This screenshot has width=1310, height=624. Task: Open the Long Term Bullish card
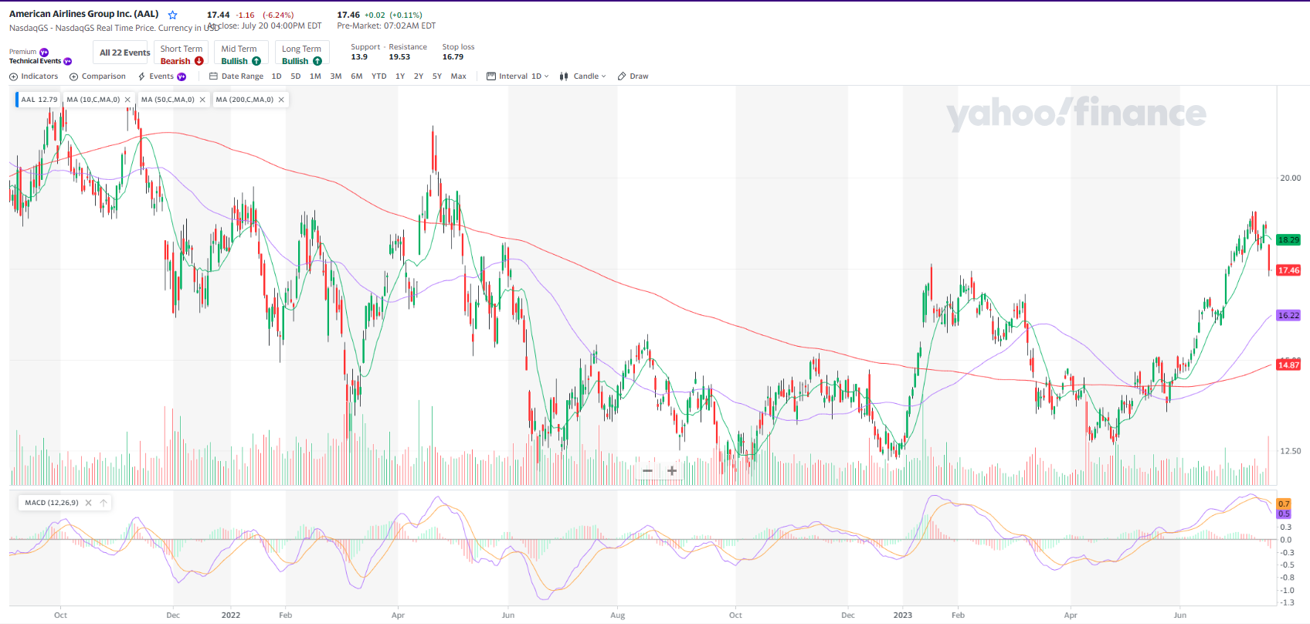tap(302, 53)
